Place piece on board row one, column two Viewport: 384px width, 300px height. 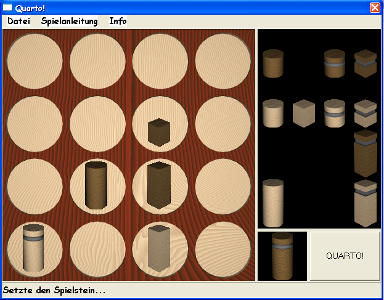tap(97, 61)
